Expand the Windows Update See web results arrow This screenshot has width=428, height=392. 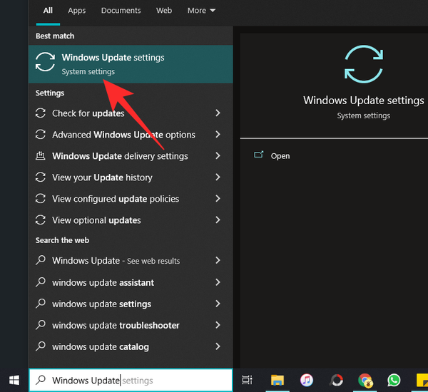click(x=218, y=260)
